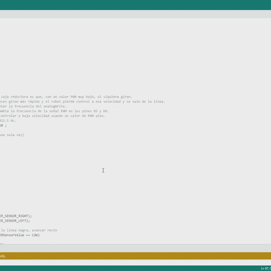The height and width of the screenshot is (271, 271).
Task: Click the gray sketch tab bar
Action: 135,14
